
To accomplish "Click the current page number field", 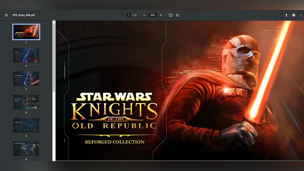I will [x=129, y=15].
